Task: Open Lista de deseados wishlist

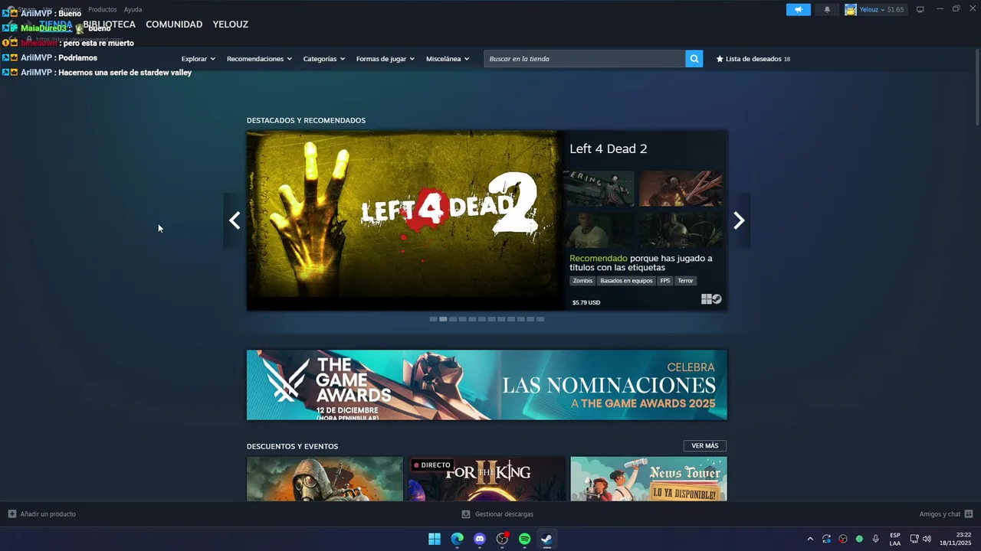Action: coord(753,59)
